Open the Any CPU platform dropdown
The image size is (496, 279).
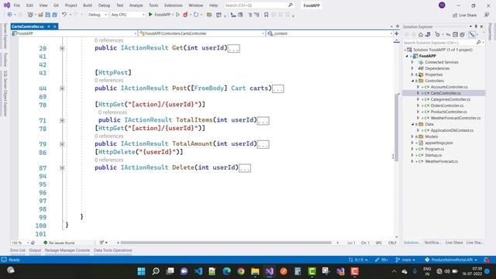pos(128,15)
